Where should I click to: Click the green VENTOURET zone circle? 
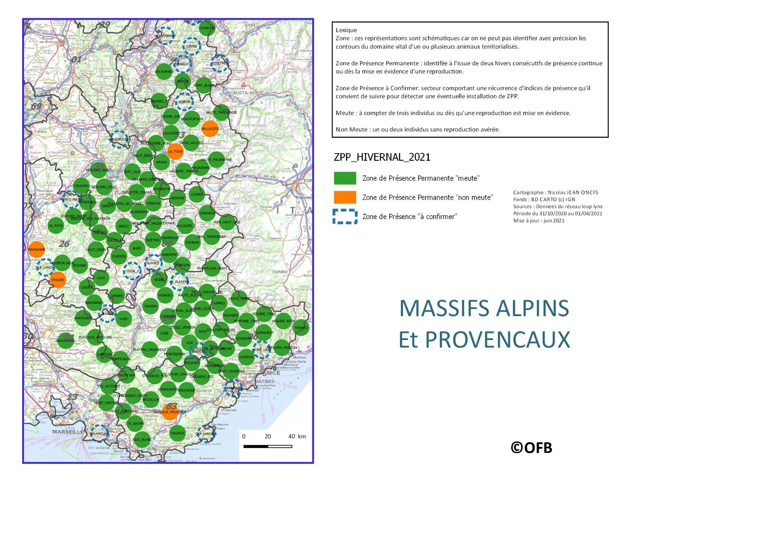pos(83,318)
